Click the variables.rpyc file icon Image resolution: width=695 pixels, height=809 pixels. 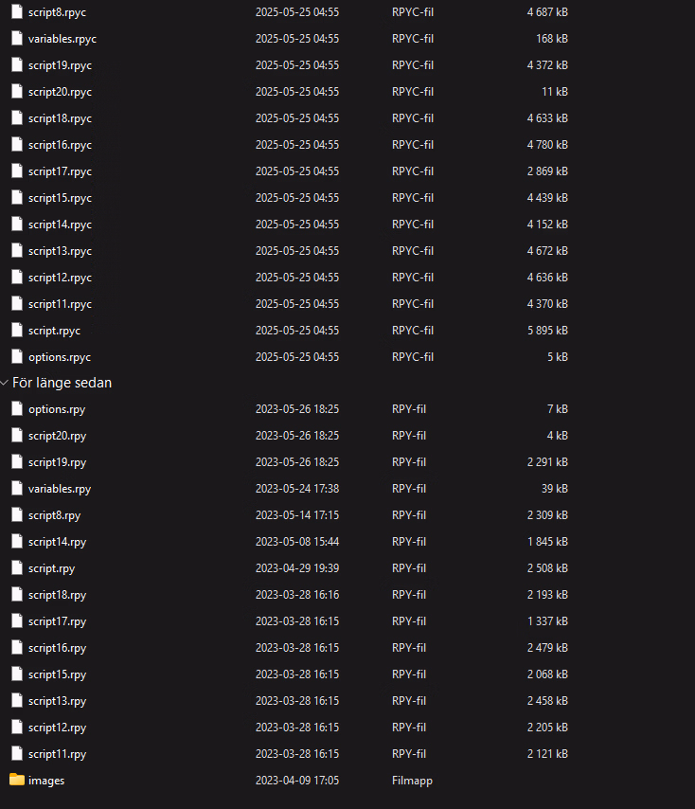point(17,38)
